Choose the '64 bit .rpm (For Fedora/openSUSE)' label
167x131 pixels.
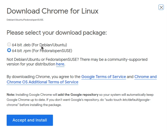coord(42,51)
